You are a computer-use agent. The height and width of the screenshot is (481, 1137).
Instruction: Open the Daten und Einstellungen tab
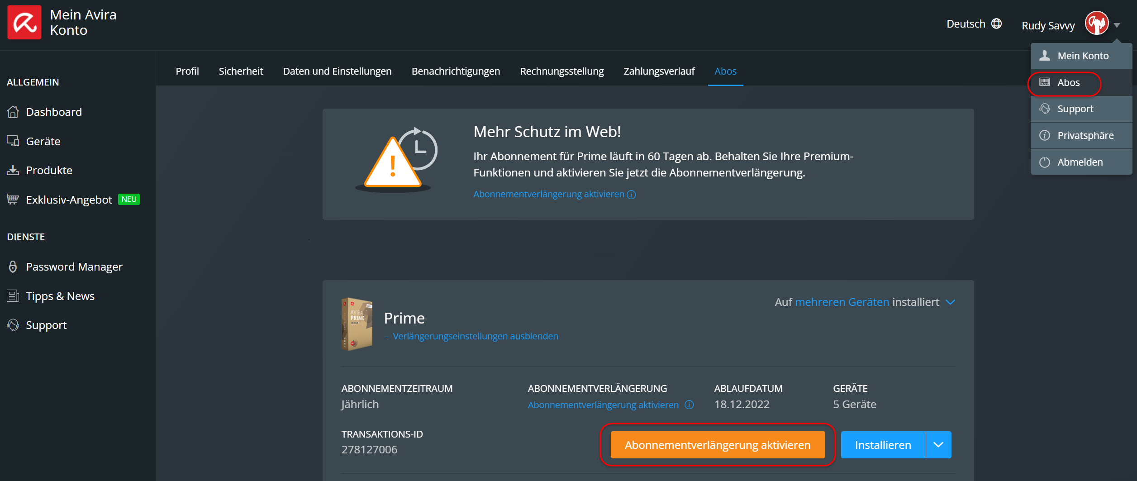click(337, 71)
